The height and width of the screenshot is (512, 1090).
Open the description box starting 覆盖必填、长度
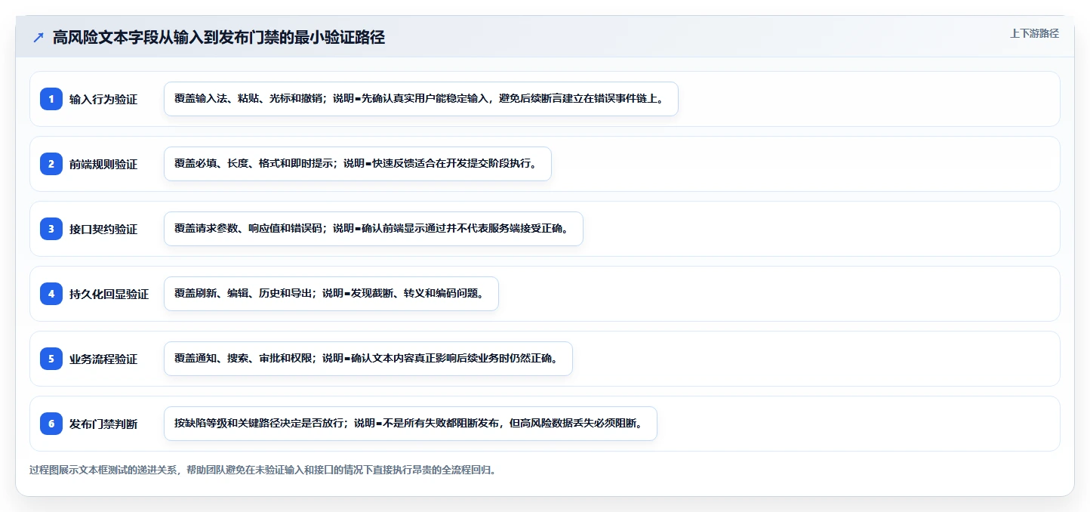pos(358,164)
